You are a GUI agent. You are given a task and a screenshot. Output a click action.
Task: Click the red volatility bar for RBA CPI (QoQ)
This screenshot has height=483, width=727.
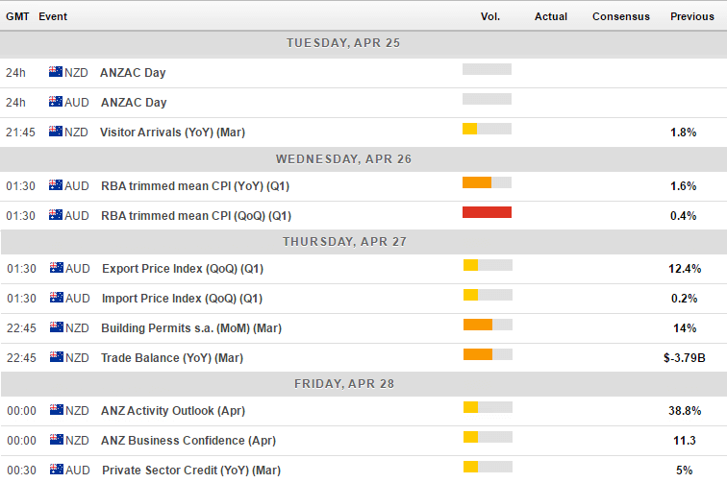coord(487,212)
